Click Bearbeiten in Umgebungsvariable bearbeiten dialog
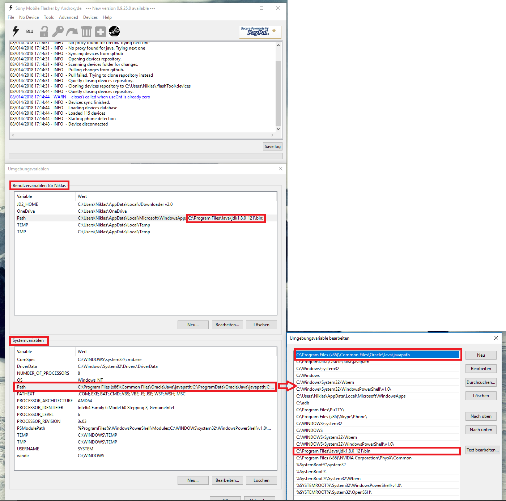This screenshot has height=501, width=506. click(481, 369)
